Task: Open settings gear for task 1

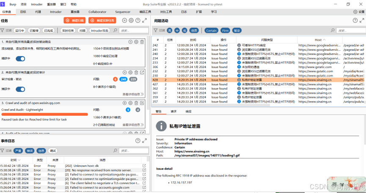Action: (136, 42)
